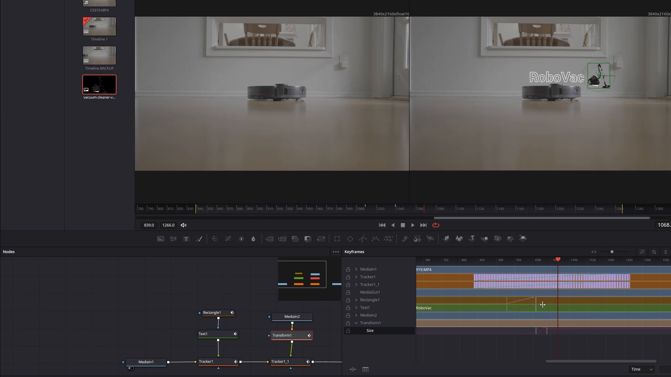This screenshot has height=377, width=671.
Task: Toggle the lock on Tracker1 keyframe track
Action: 348,277
